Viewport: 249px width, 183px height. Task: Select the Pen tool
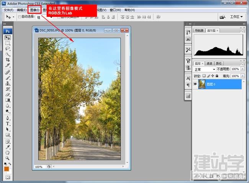(x=8, y=118)
